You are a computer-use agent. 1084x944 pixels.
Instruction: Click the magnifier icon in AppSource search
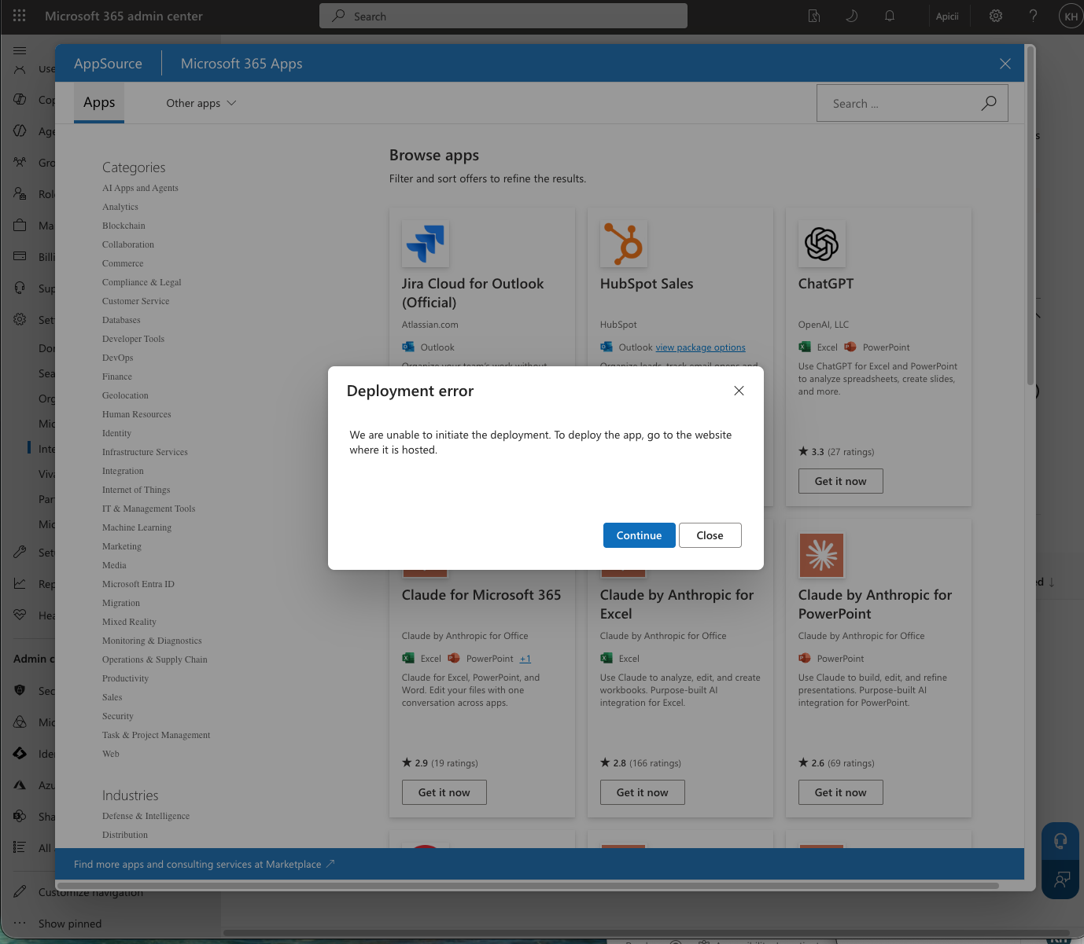[x=989, y=103]
